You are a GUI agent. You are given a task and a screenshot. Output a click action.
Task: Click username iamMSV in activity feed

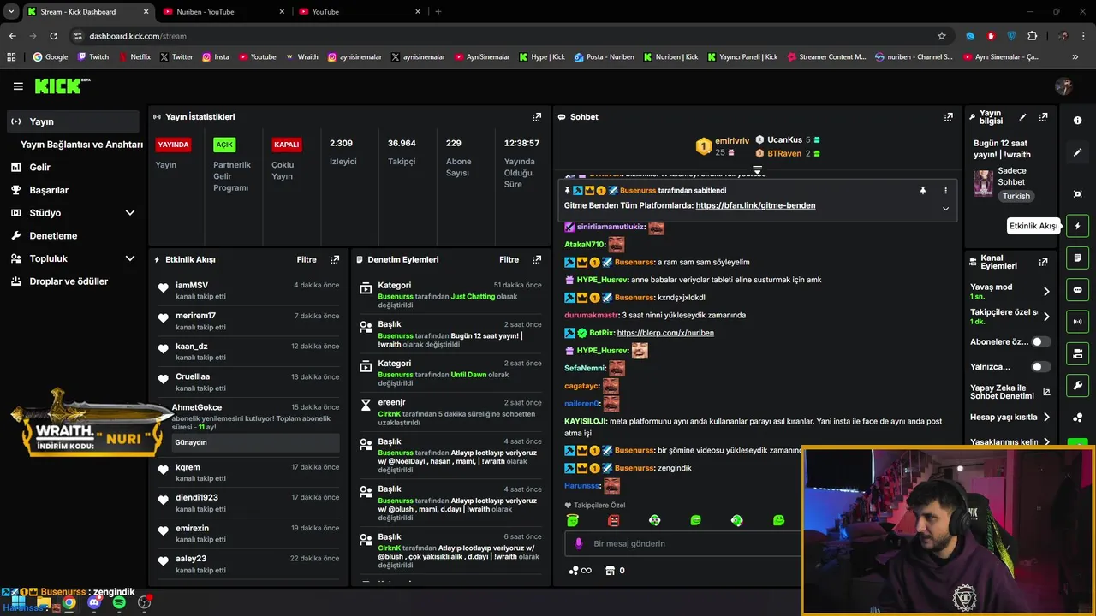coord(192,285)
